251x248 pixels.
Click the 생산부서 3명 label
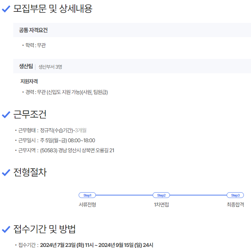click(x=50, y=66)
